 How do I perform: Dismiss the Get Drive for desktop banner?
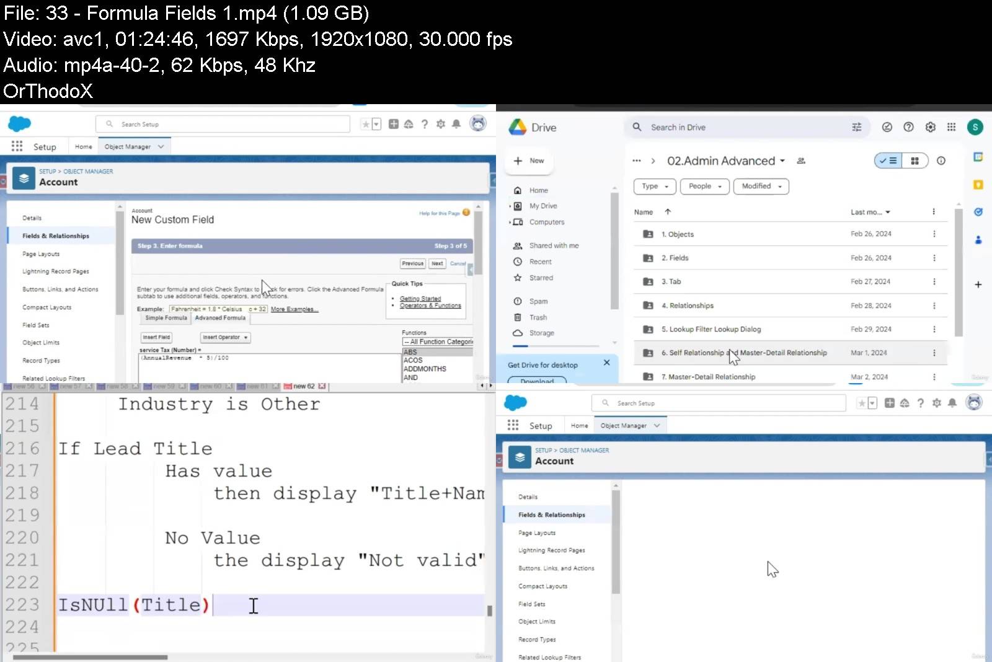(607, 363)
